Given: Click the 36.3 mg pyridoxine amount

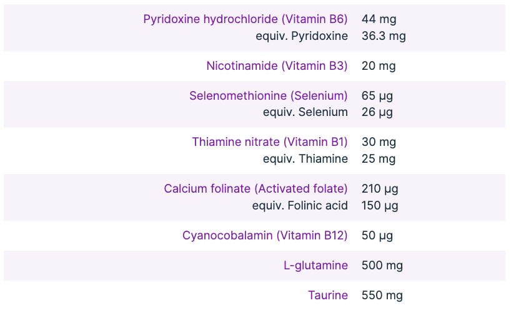Looking at the screenshot, I should click(384, 36).
